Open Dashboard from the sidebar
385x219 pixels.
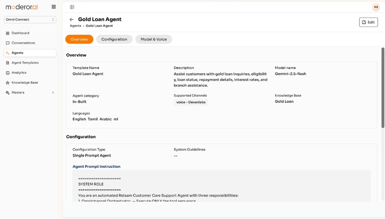point(30,33)
